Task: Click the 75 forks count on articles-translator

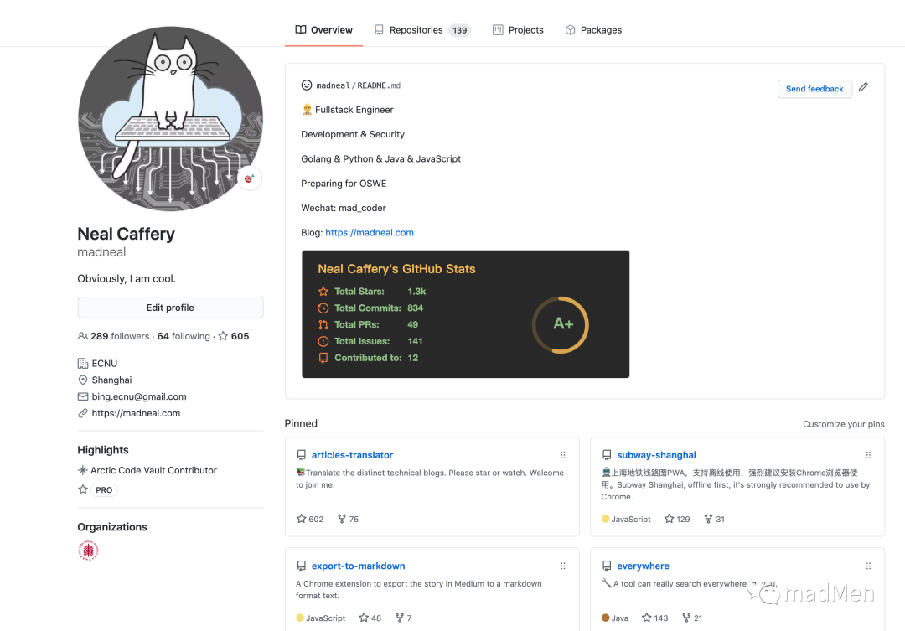Action: [348, 519]
